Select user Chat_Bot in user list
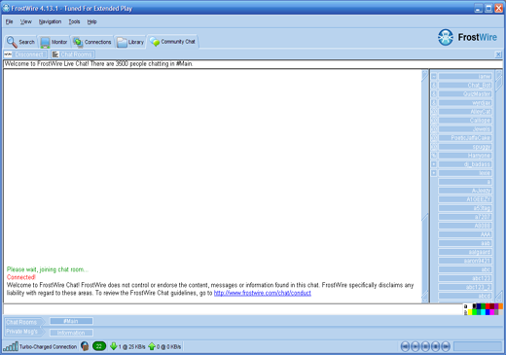The height and width of the screenshot is (355, 506). pos(465,86)
